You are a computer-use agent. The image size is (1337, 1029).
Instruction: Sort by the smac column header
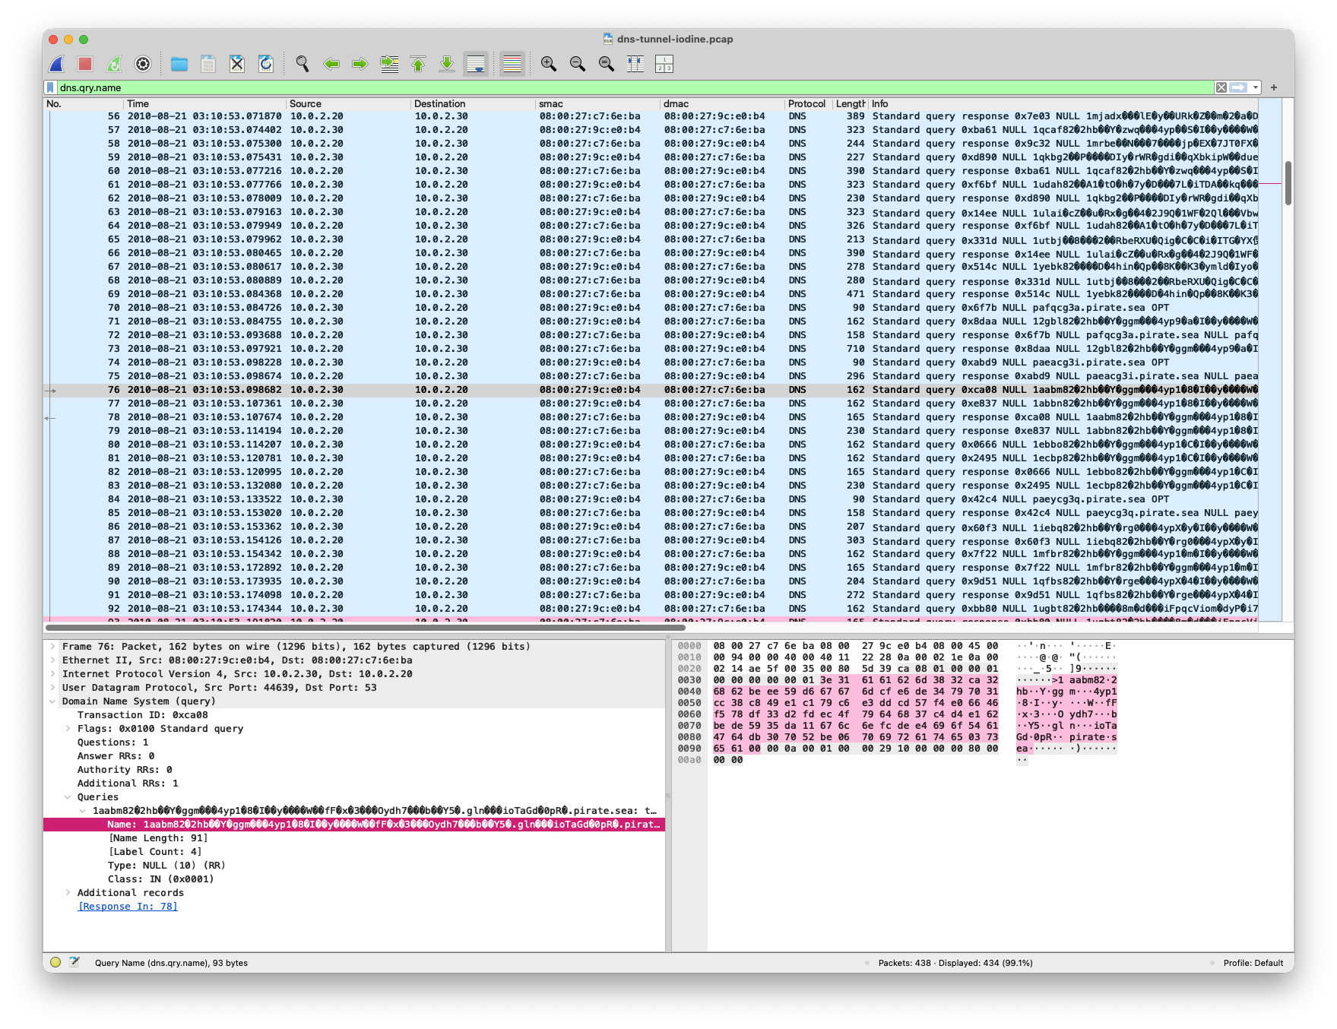coord(598,104)
